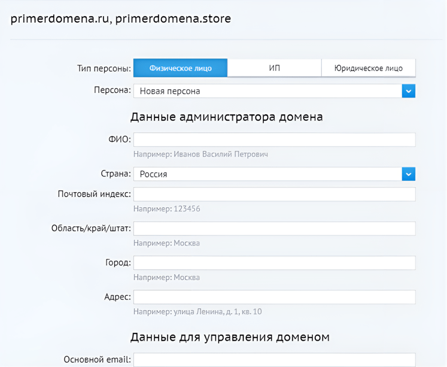Click the Тип персоны label
Viewport: 447px width, 367px height.
pos(104,68)
